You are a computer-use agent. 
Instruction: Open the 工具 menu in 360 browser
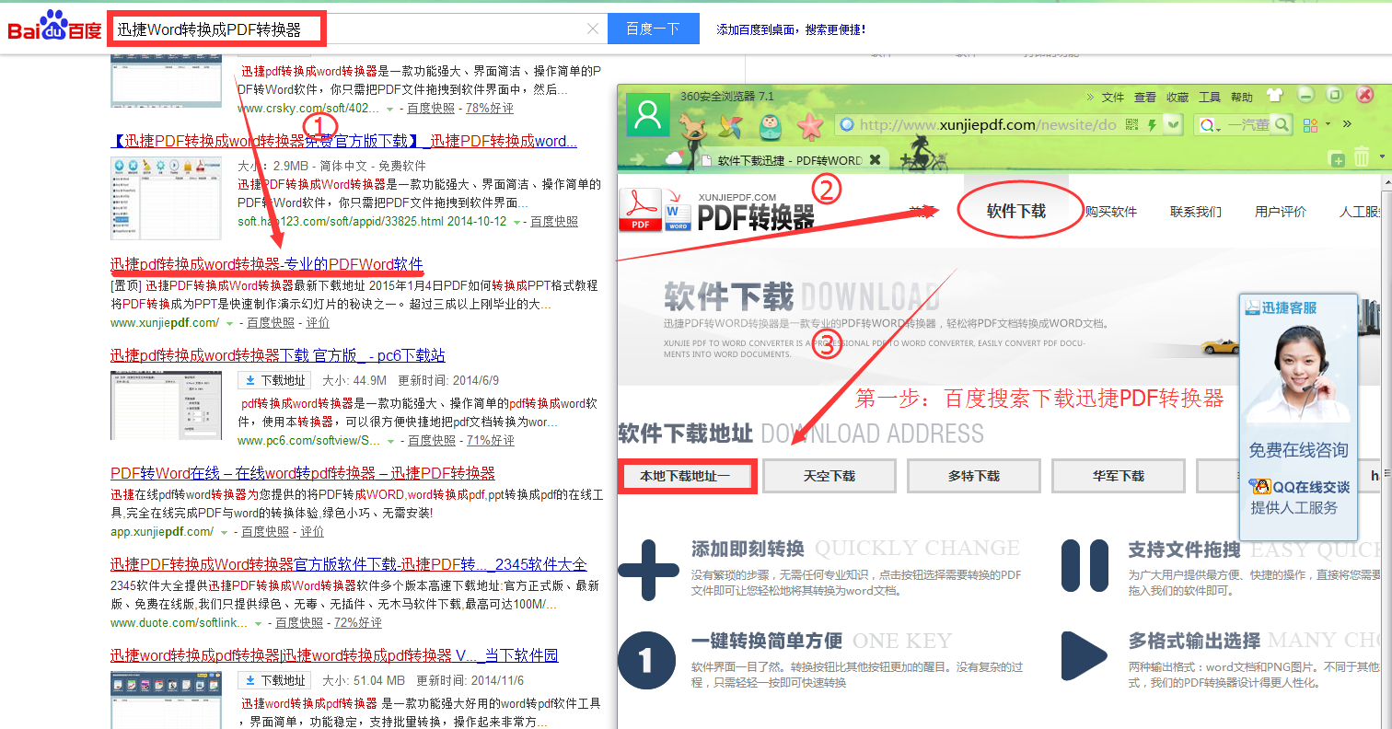tap(1210, 97)
